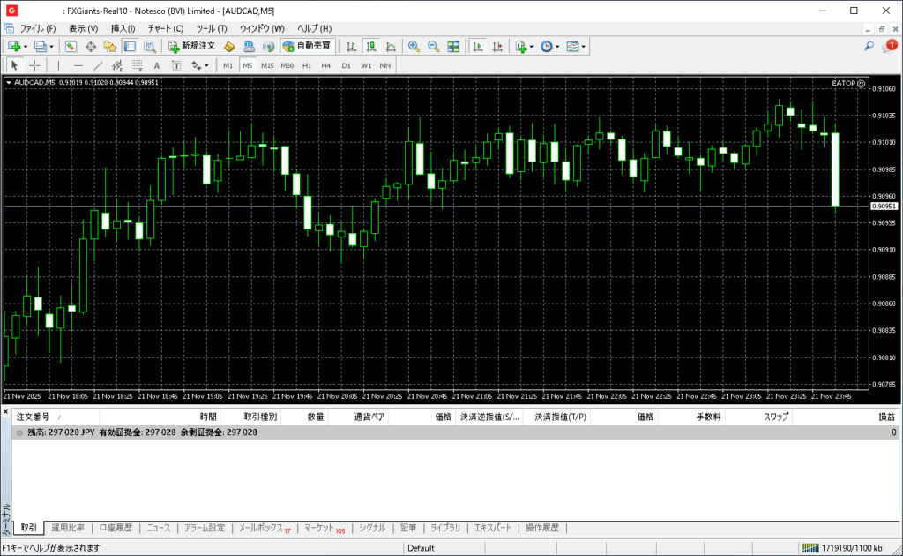Screen dimensions: 903x556
Task: Click the 新規注文 new order button
Action: (x=191, y=46)
